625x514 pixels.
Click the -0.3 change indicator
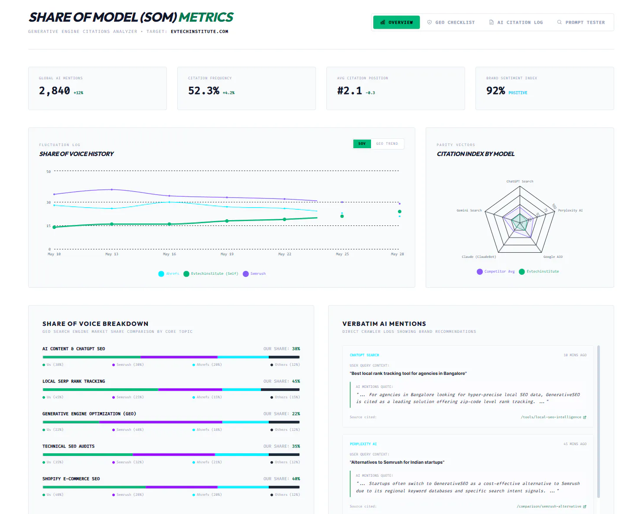pyautogui.click(x=370, y=93)
